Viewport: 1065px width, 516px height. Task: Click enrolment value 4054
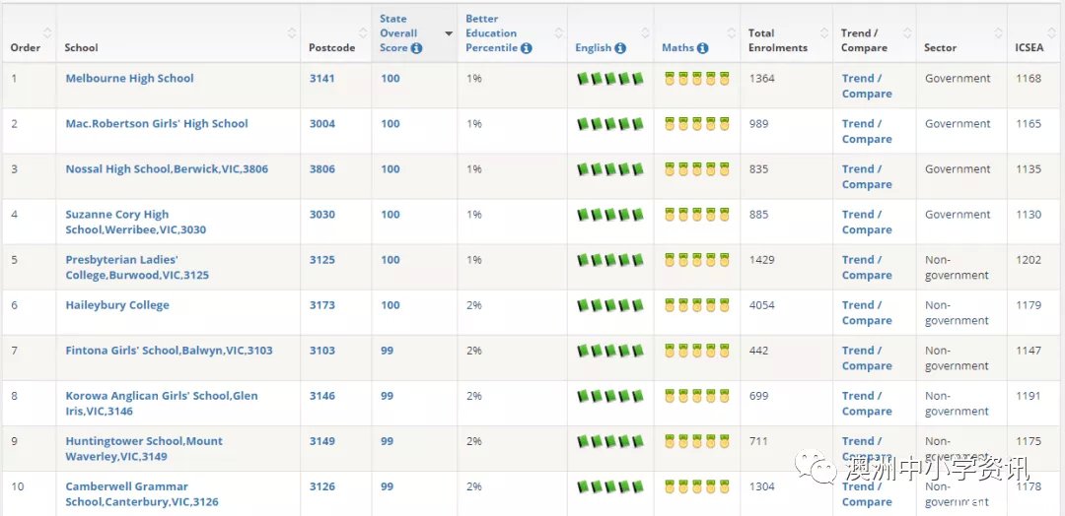pos(762,306)
